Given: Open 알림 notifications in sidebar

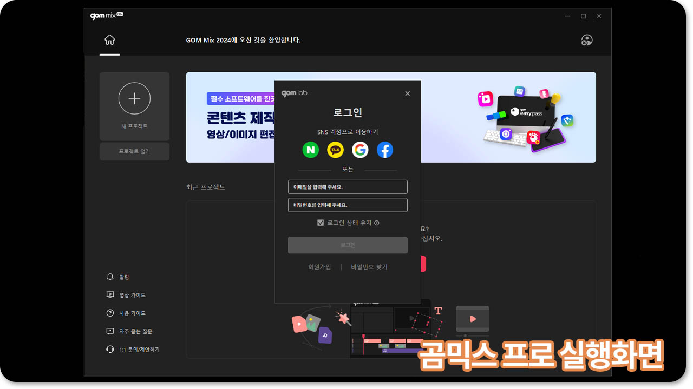Looking at the screenshot, I should point(118,277).
